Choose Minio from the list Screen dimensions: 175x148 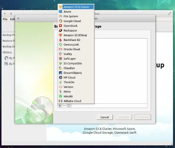(x=76, y=92)
